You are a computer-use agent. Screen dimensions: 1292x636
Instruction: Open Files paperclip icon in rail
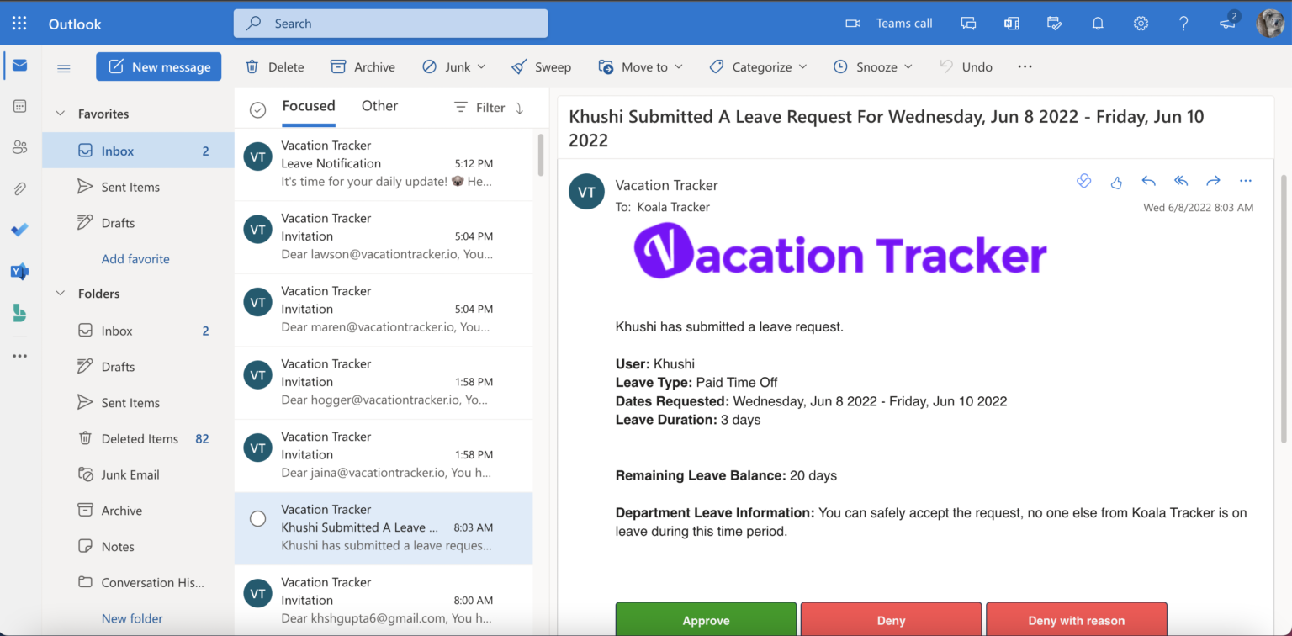coord(19,189)
